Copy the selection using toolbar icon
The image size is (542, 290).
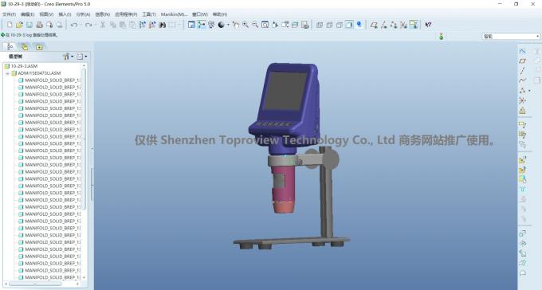tap(113, 25)
